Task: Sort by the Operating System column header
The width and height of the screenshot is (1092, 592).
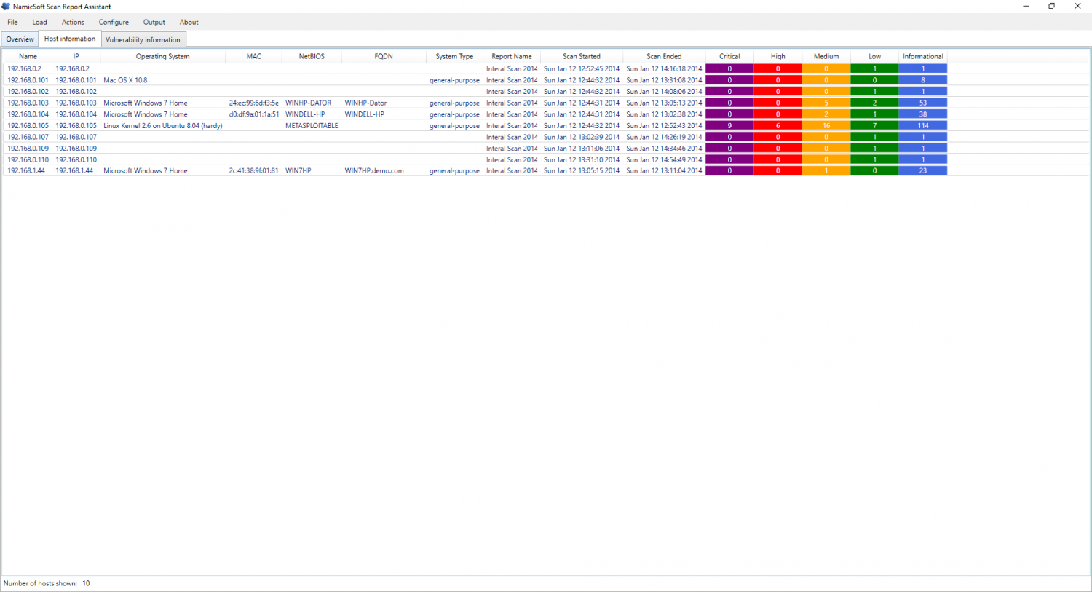Action: [x=162, y=56]
